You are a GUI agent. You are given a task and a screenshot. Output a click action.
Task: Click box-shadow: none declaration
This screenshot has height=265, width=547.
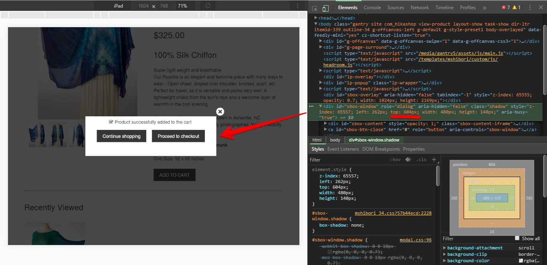tap(342, 225)
